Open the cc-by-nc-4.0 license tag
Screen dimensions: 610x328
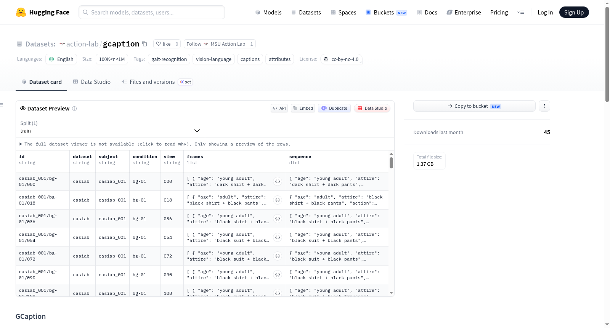pyautogui.click(x=341, y=59)
